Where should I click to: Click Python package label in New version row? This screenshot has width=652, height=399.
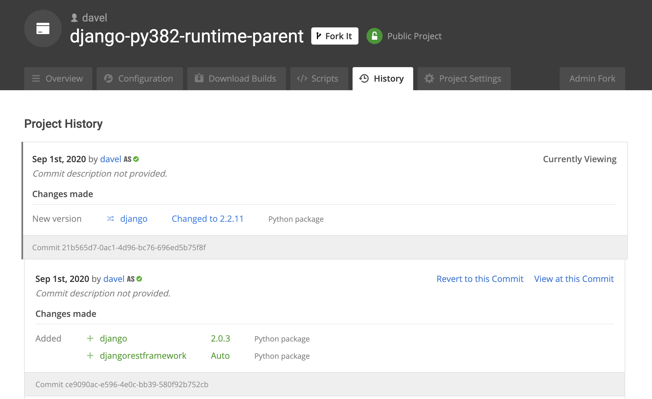296,219
